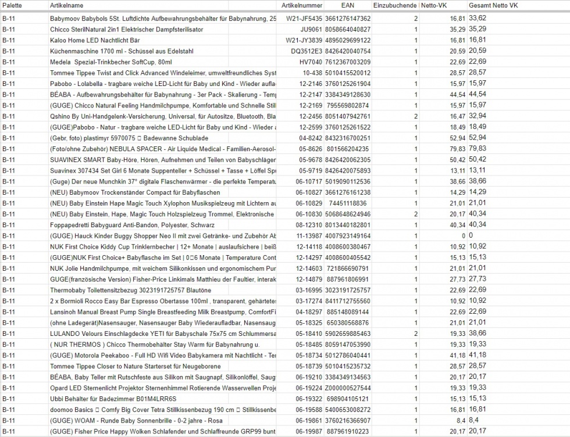Select article number "W21-JF5435"
Screen dimensions: 570x437
(304, 19)
